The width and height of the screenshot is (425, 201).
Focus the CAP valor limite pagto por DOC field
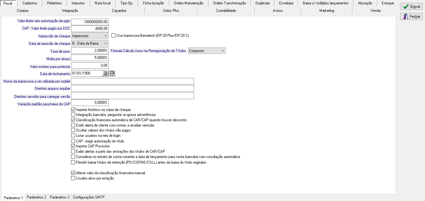tap(90, 29)
